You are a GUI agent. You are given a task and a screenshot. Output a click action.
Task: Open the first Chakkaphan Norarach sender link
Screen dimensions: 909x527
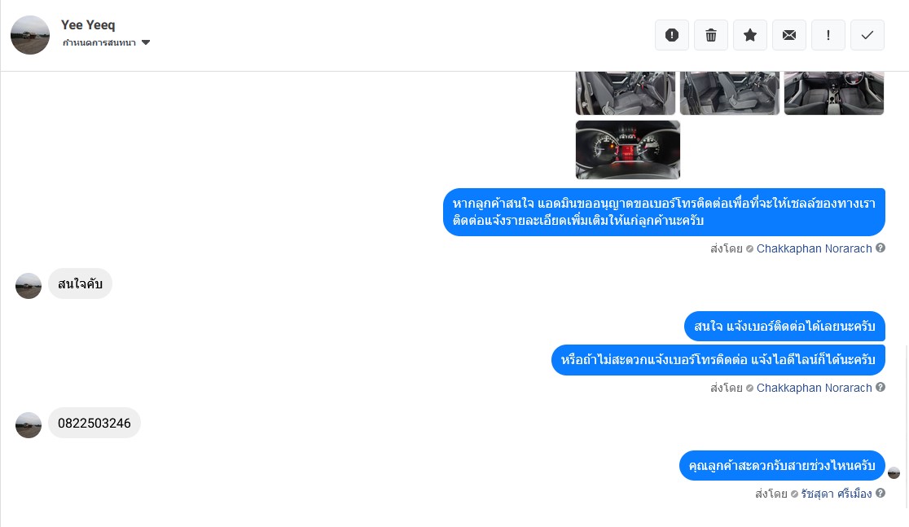tap(814, 248)
